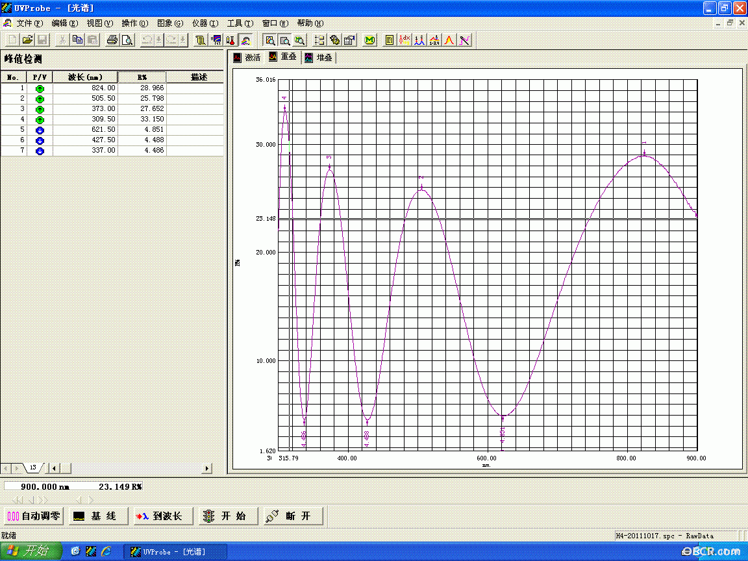Click the dx/dy manipulation icon
Image resolution: width=748 pixels, height=561 pixels.
(x=405, y=40)
